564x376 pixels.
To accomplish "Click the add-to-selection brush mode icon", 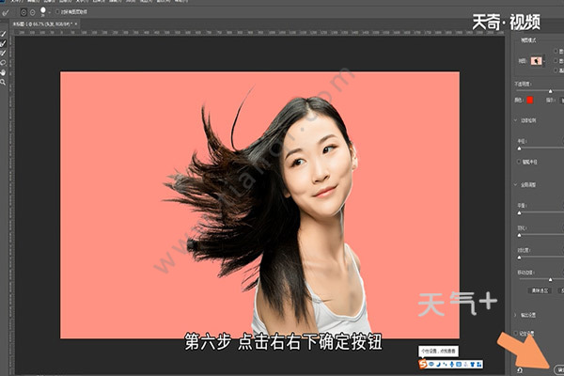I will click(23, 12).
